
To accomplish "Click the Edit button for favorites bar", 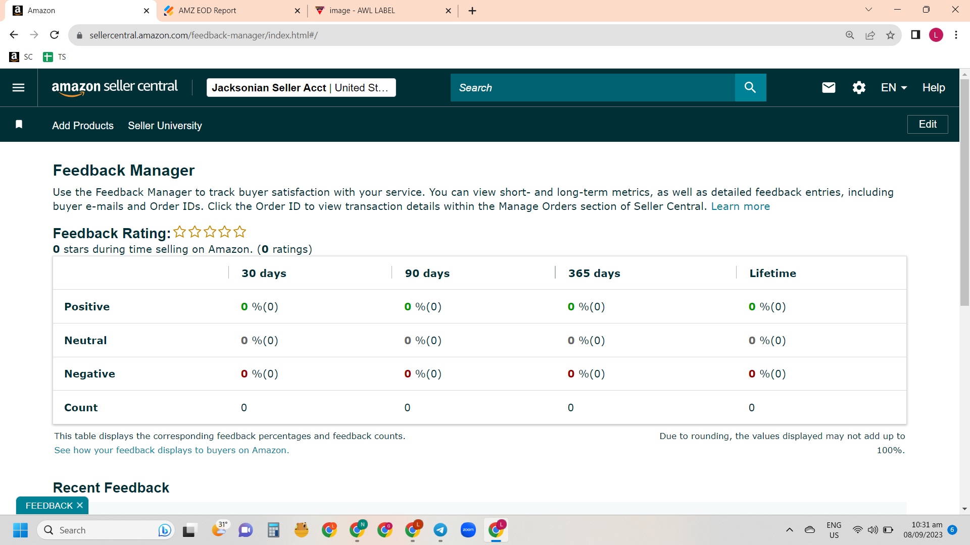I will (928, 124).
